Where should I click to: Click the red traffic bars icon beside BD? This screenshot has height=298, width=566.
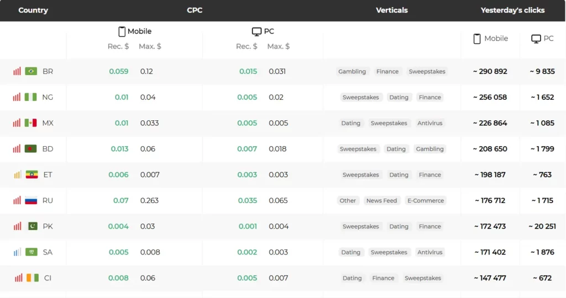17,148
